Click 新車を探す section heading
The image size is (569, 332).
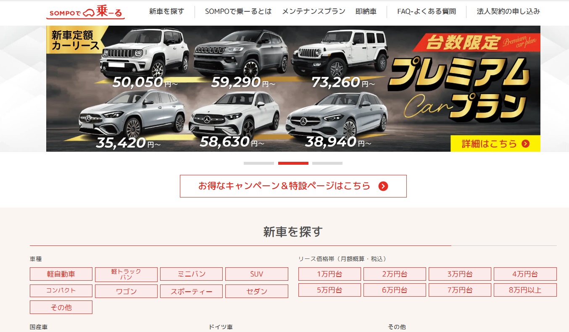coord(293,232)
